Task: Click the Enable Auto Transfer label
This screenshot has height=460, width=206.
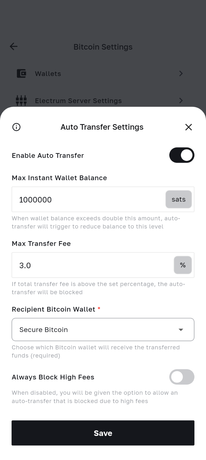Action: click(48, 155)
